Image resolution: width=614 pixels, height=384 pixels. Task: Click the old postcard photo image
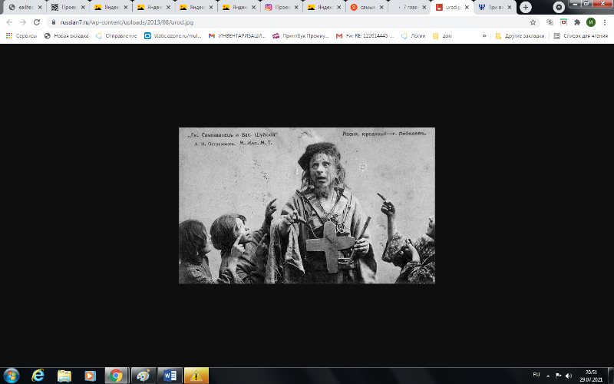pyautogui.click(x=306, y=205)
